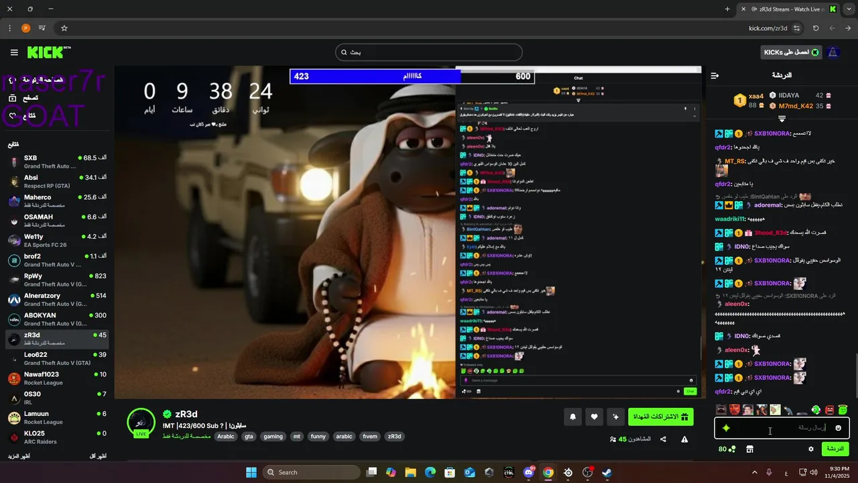Image resolution: width=858 pixels, height=483 pixels.
Task: Click the chat message input field
Action: pos(782,428)
